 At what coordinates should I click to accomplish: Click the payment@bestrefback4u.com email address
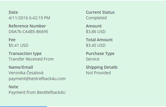click(x=37, y=79)
